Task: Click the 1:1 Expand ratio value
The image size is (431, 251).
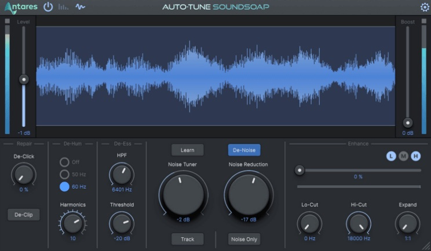Action: tap(408, 238)
